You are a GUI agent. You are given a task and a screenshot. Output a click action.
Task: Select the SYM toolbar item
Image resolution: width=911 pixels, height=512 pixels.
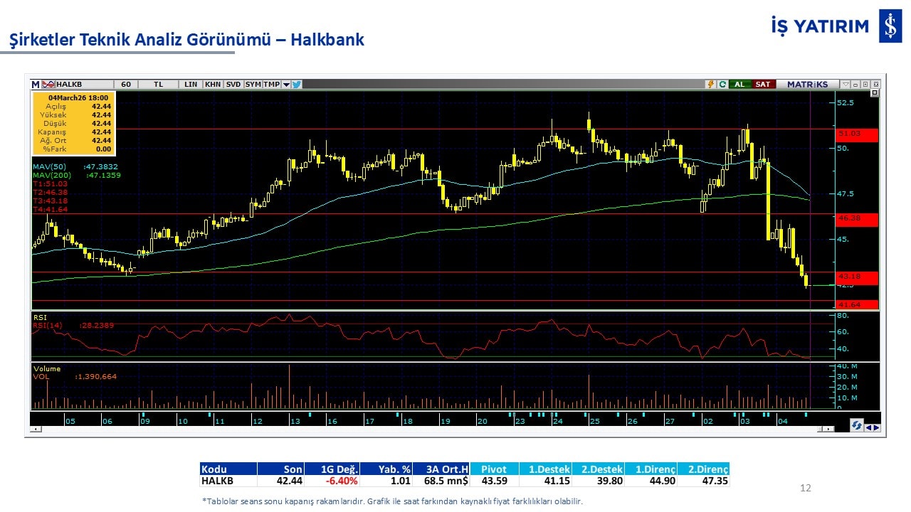[x=253, y=84]
